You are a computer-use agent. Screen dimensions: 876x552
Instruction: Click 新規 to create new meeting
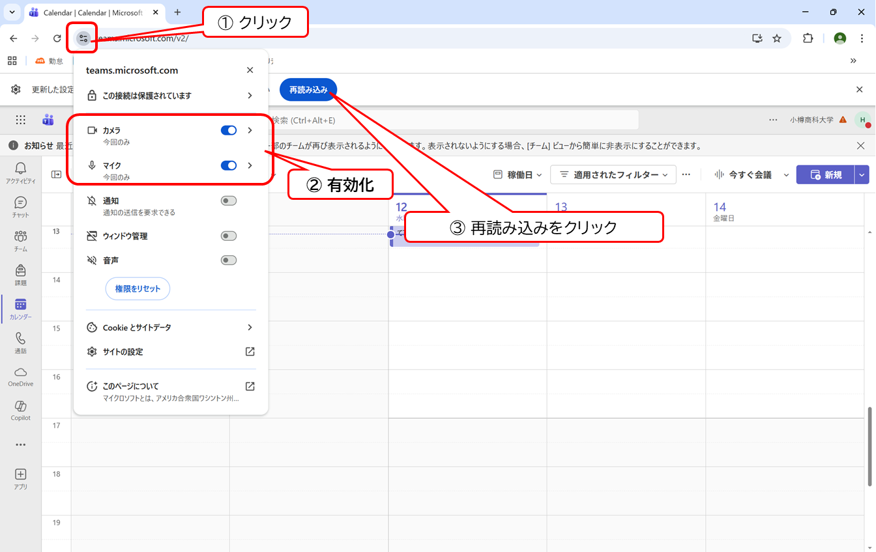(825, 174)
